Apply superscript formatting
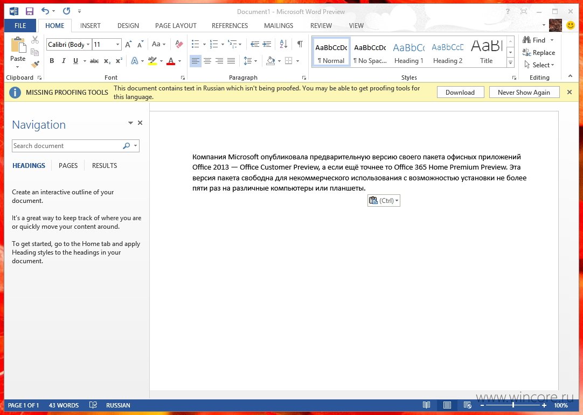Image resolution: width=583 pixels, height=415 pixels. (119, 61)
